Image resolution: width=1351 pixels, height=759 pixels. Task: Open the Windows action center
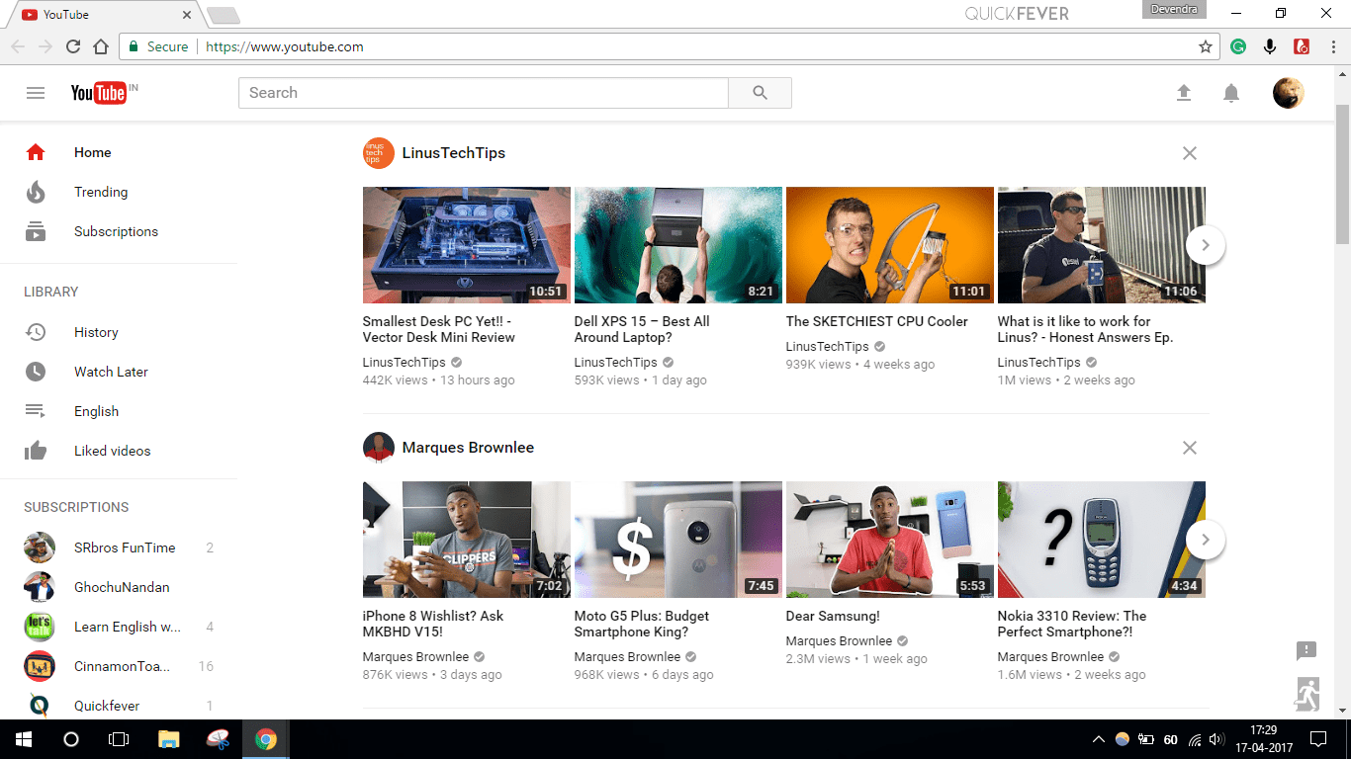[x=1317, y=739]
